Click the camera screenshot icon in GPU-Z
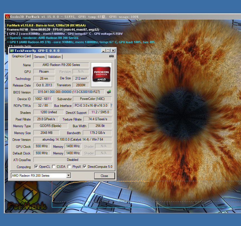The image size is (241, 226). tap(111, 56)
